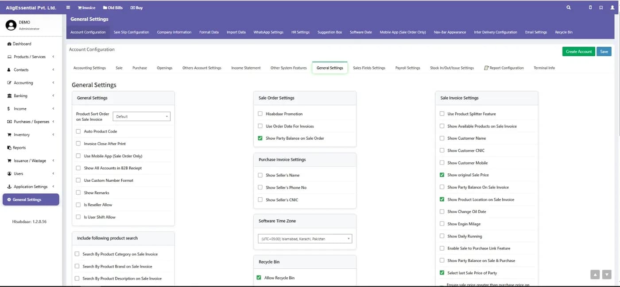Open Reports from the sidebar
The width and height of the screenshot is (620, 287).
pos(16,148)
